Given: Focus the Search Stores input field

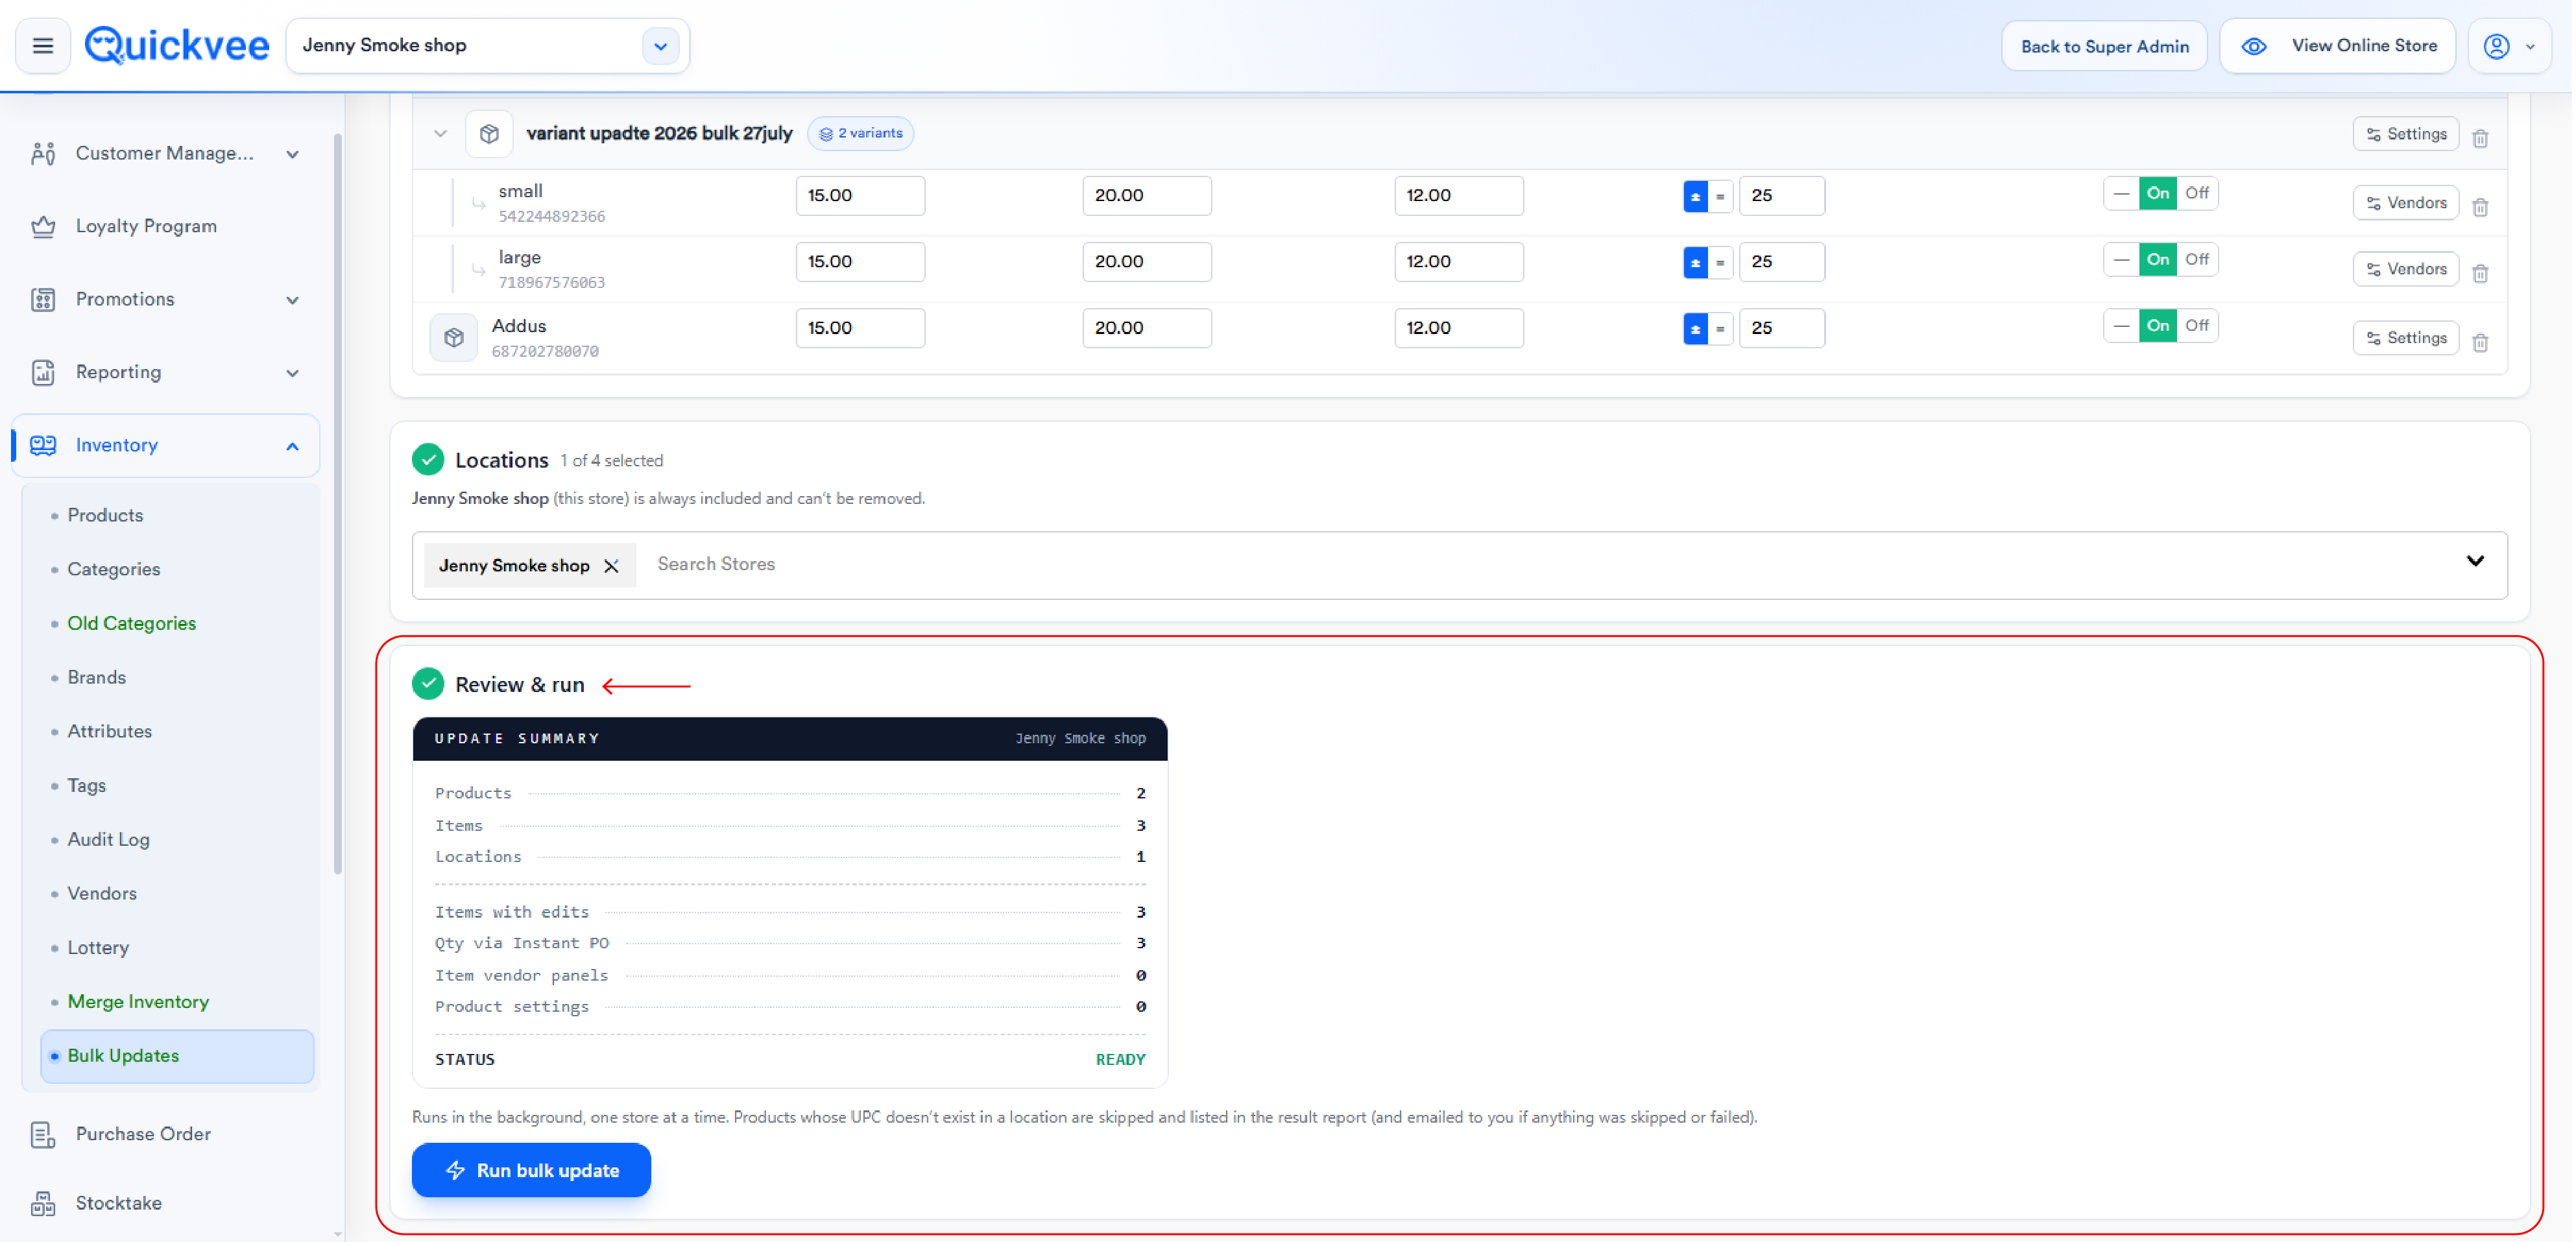Looking at the screenshot, I should (1550, 565).
